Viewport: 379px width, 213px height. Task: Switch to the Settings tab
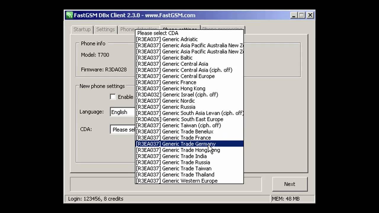(x=105, y=30)
